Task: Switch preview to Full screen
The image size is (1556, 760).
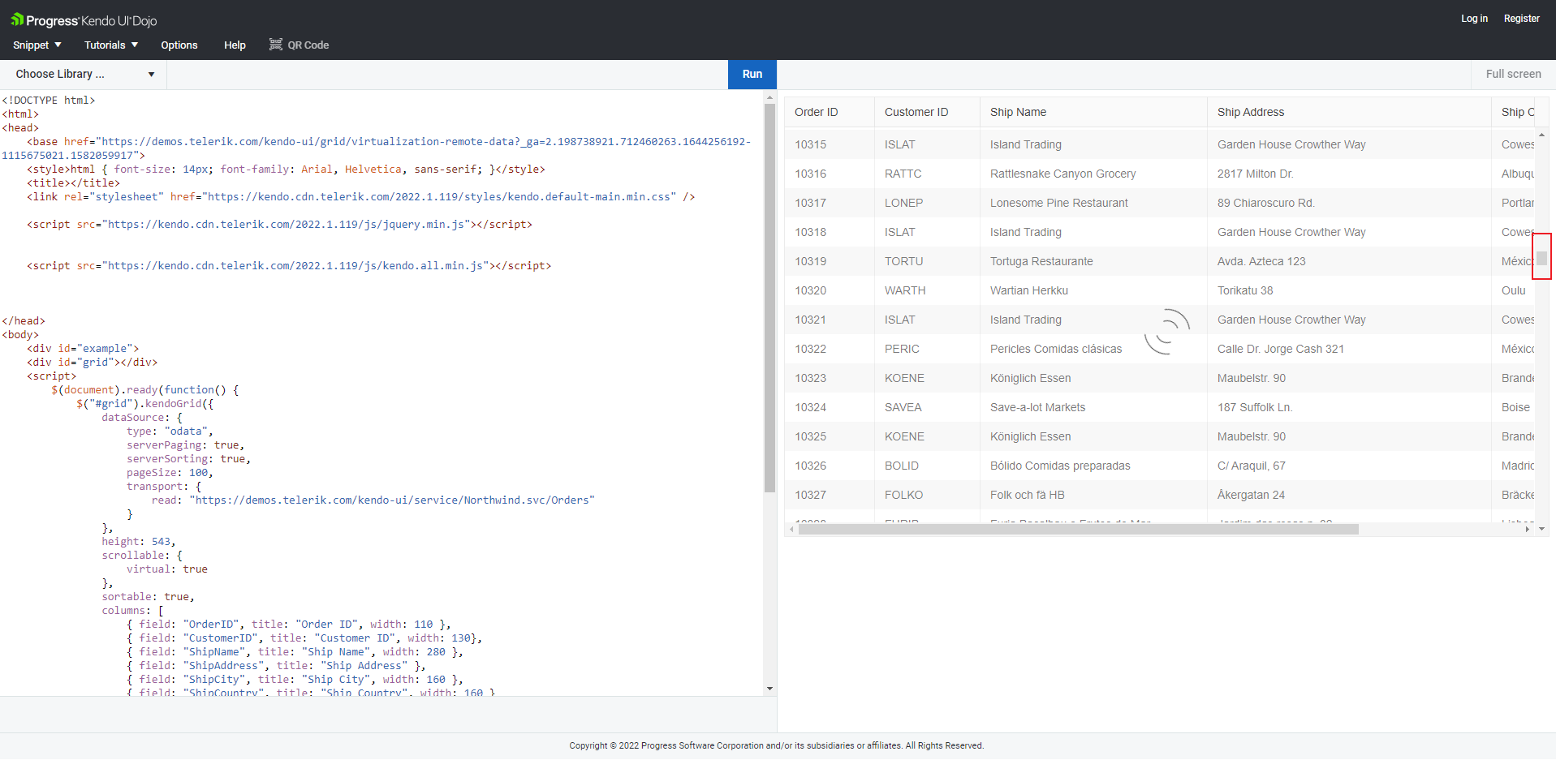Action: pyautogui.click(x=1513, y=75)
